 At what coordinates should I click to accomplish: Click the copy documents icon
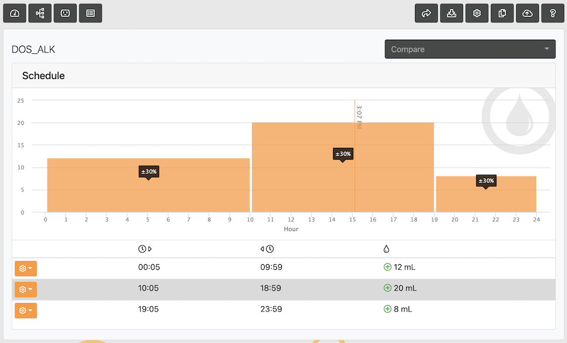point(502,13)
